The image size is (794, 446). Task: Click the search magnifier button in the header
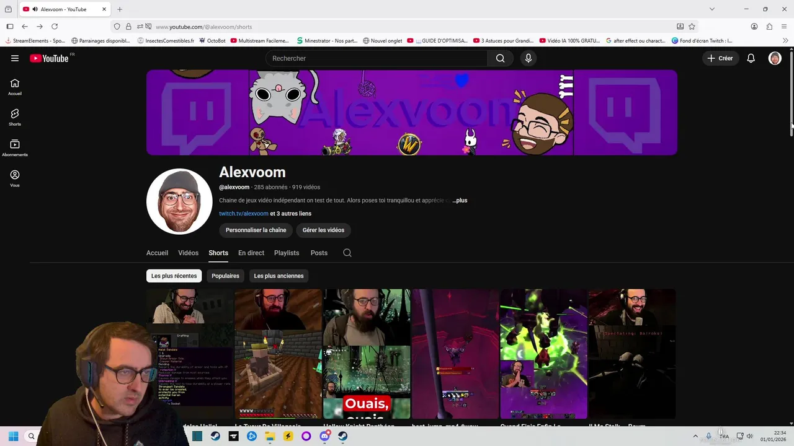tap(500, 58)
